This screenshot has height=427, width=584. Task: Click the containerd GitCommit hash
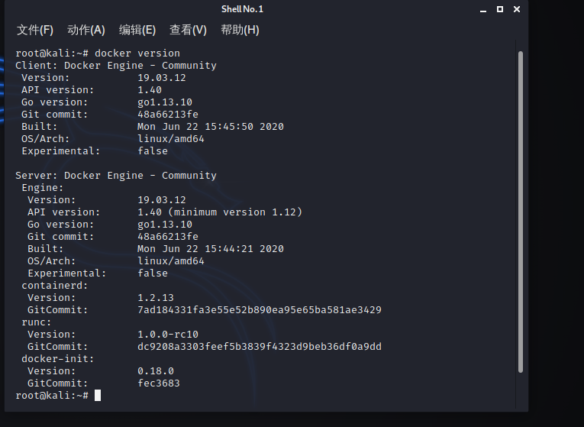260,310
